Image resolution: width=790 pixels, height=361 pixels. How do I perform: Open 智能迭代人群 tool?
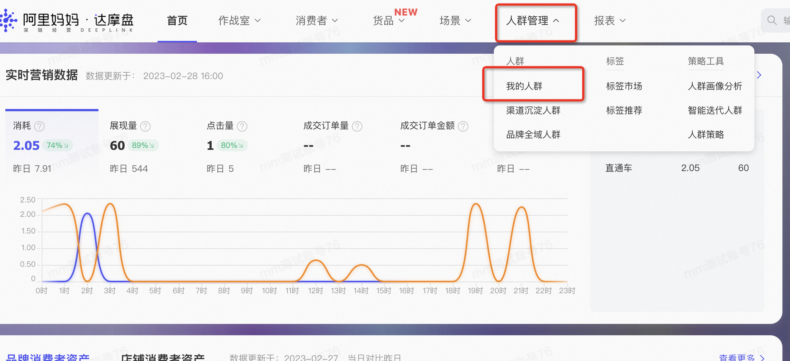(715, 110)
